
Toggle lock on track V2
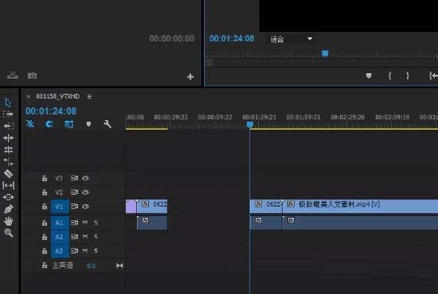(x=45, y=192)
